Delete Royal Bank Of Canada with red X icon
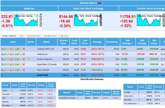 click(24, 64)
